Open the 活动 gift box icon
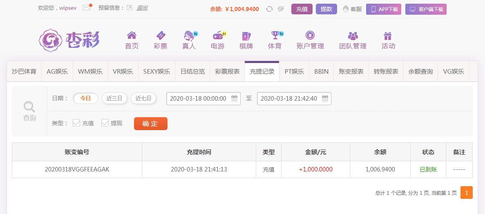Screen dimensions: 485x214 point(388,36)
